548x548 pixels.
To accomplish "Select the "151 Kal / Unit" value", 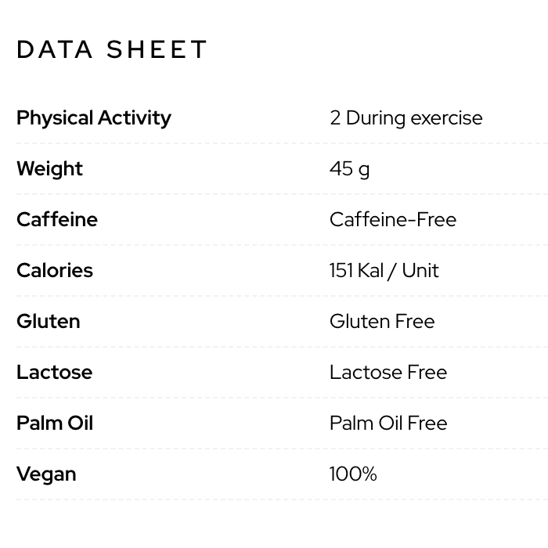I will click(384, 271).
